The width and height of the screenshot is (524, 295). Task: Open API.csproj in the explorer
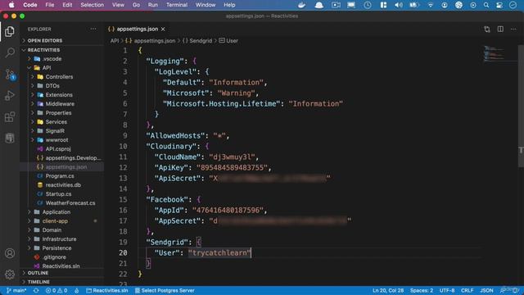(58, 149)
